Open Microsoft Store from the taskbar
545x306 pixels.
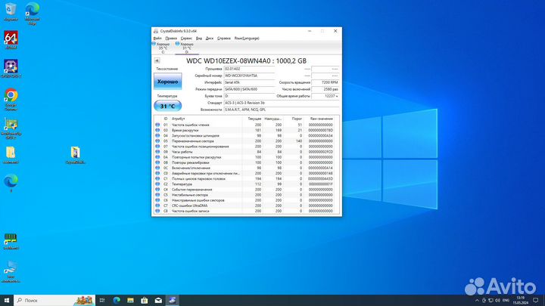click(x=145, y=300)
